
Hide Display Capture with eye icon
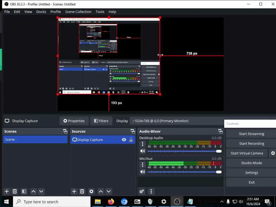pos(124,140)
